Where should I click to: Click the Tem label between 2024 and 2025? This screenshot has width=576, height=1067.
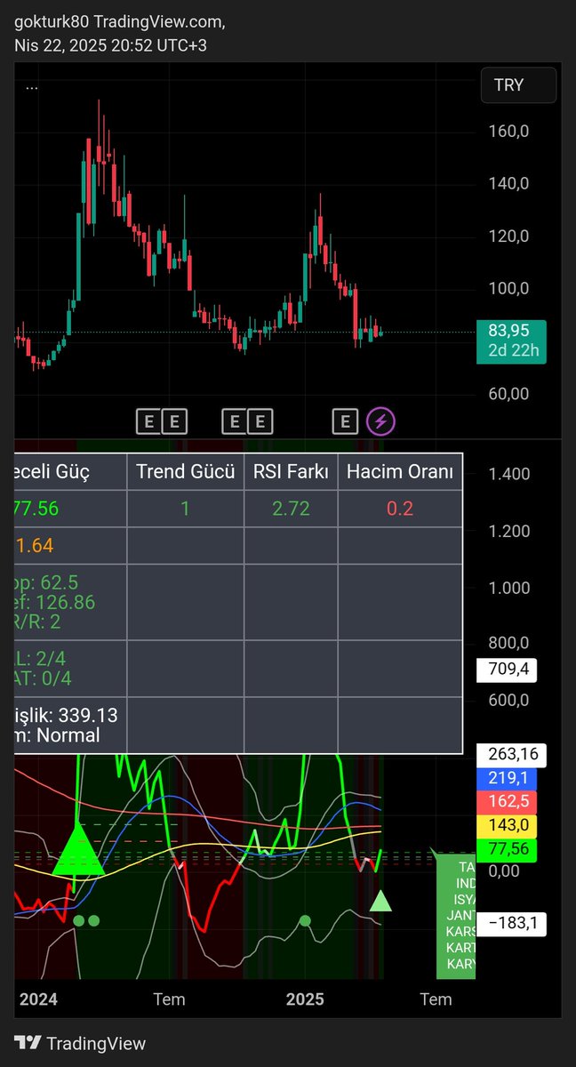point(169,999)
